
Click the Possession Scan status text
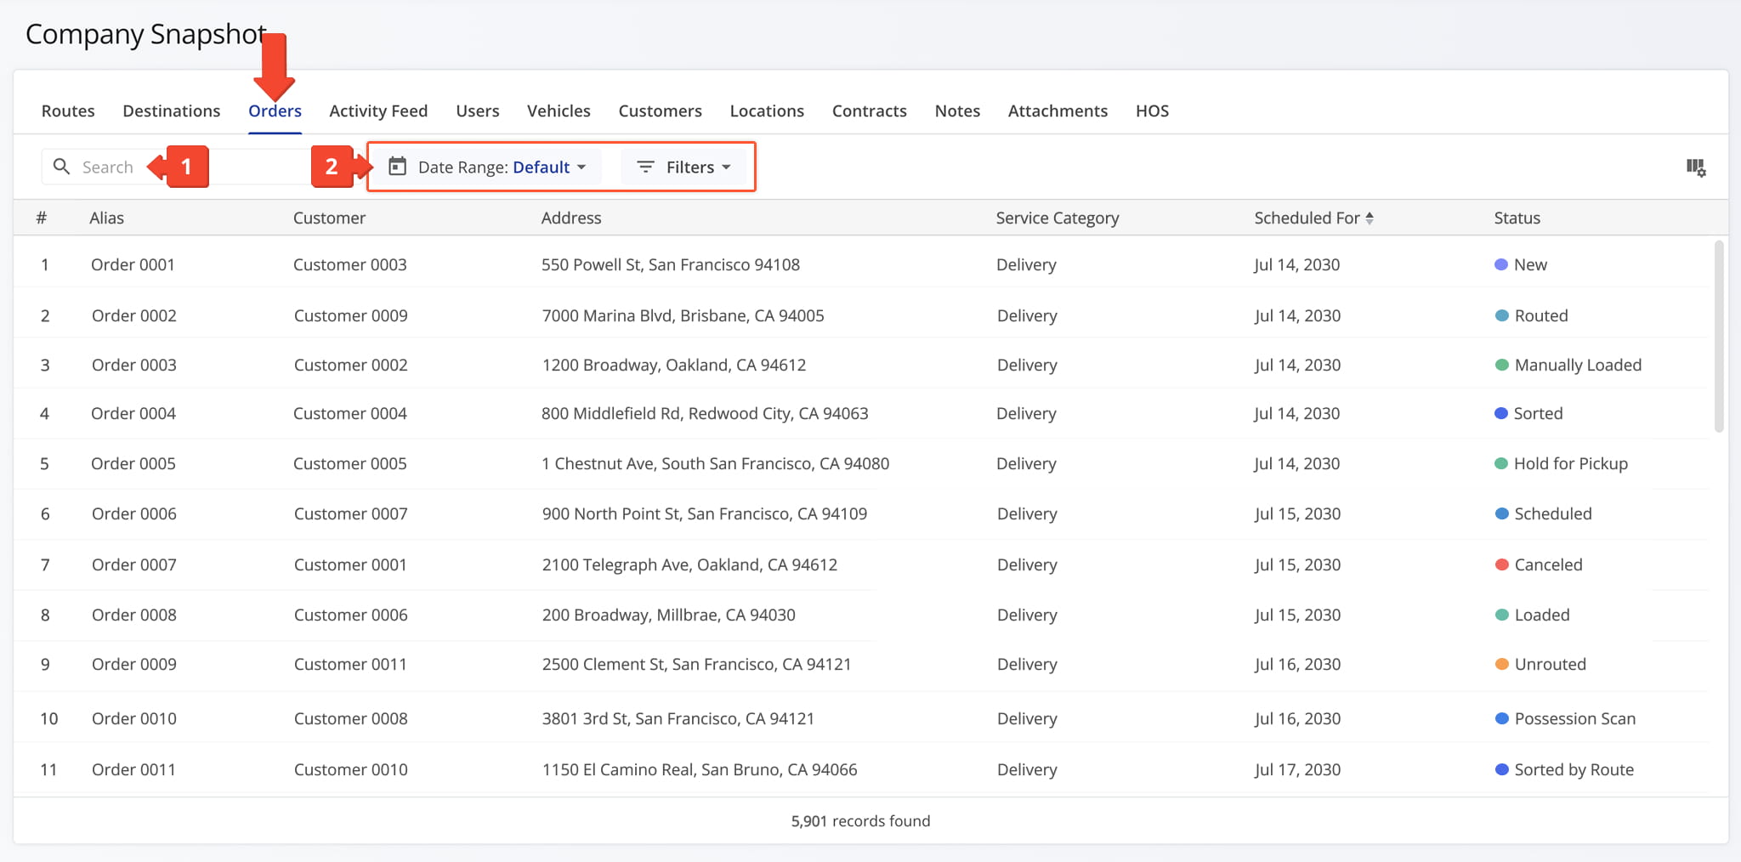[x=1575, y=718]
